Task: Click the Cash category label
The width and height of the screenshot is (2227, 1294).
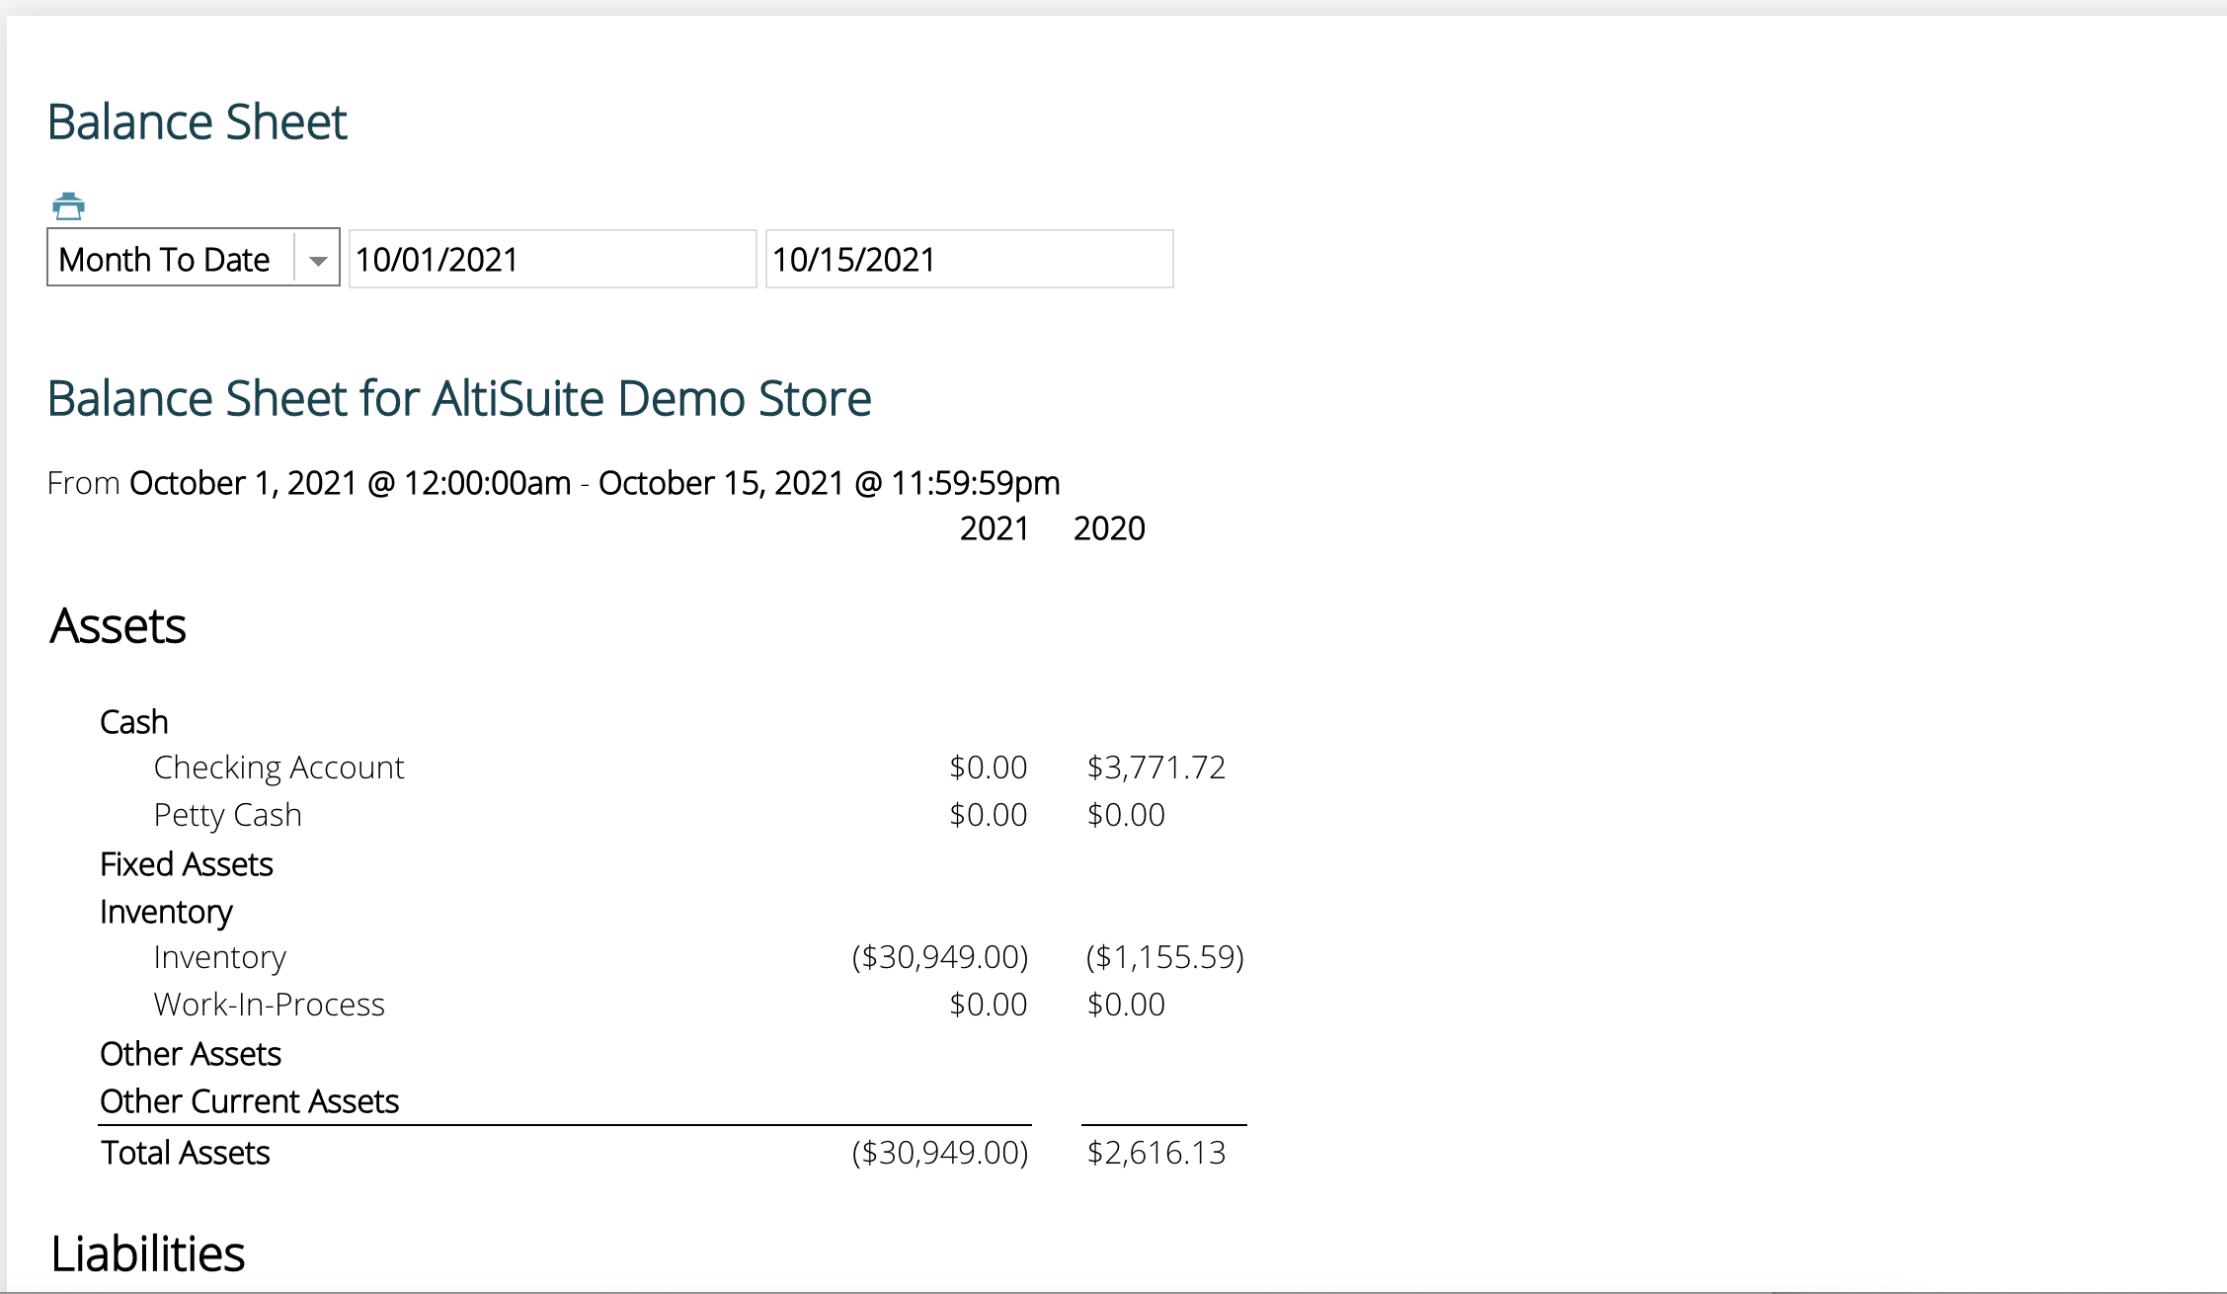Action: 134,722
